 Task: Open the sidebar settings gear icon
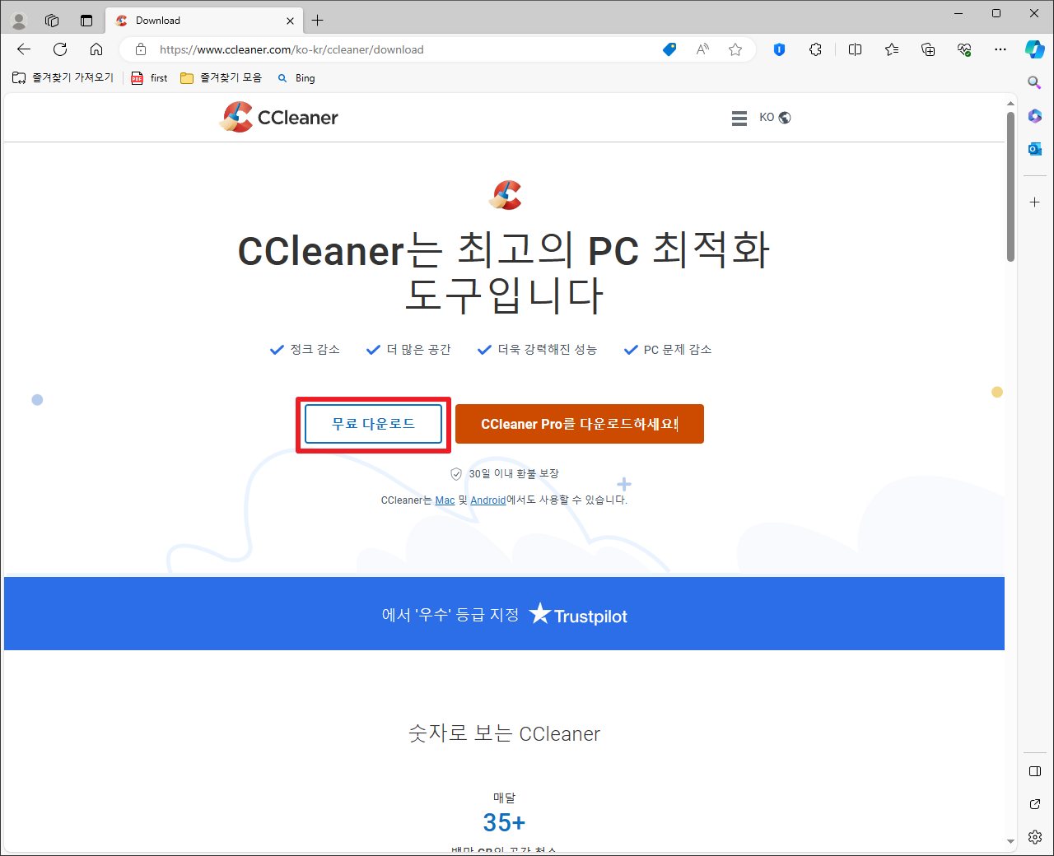1035,837
